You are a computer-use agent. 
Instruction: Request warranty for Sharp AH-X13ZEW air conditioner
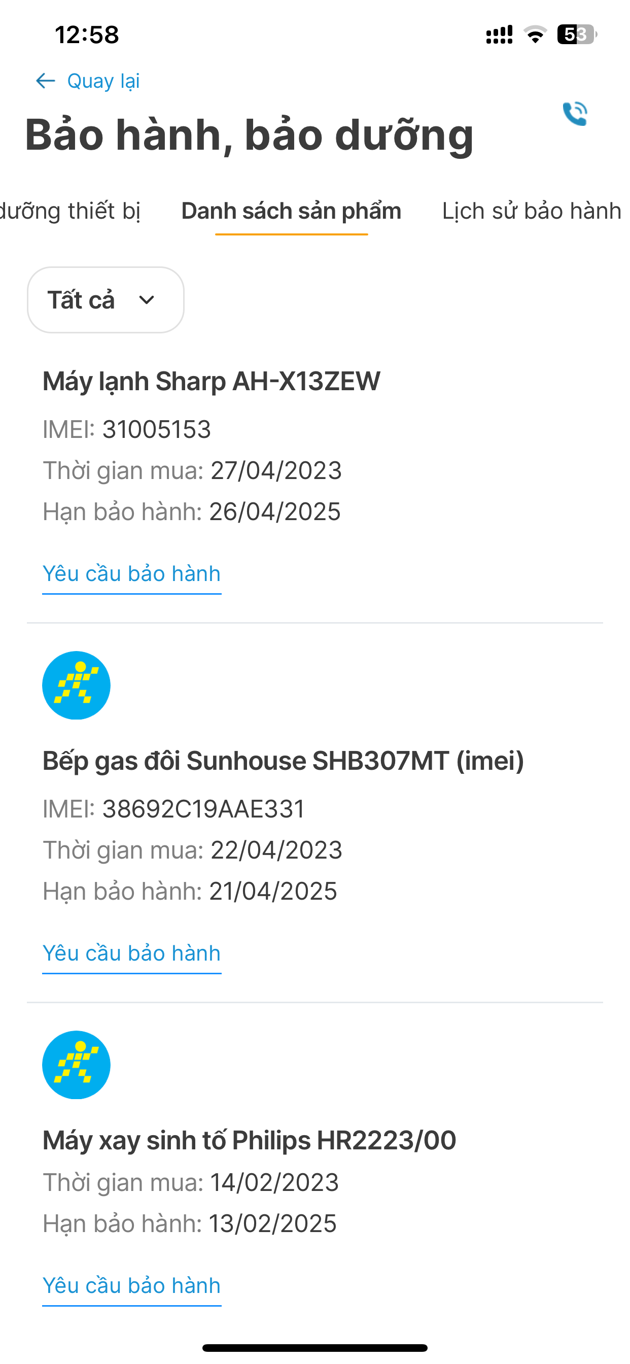(x=131, y=574)
